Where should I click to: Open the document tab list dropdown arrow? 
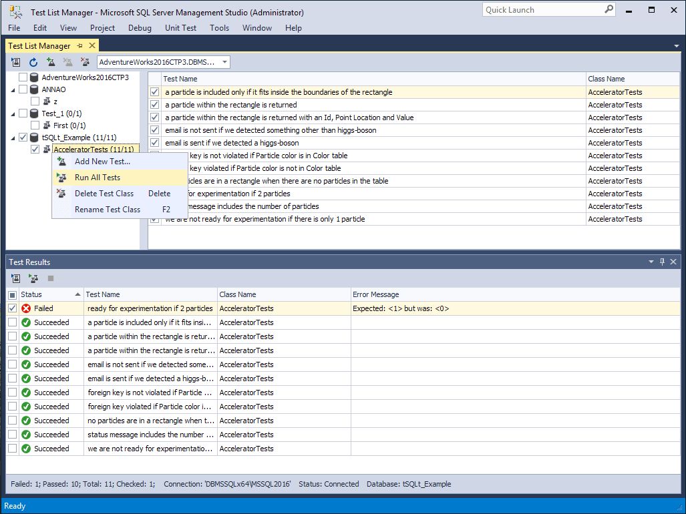(677, 46)
